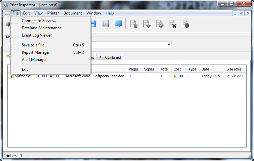
Task: Click the blue speech bubble toolbar icon
Action: 118,24
